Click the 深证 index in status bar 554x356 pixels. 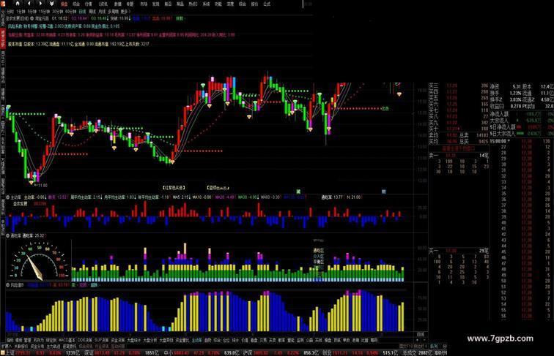pos(88,353)
